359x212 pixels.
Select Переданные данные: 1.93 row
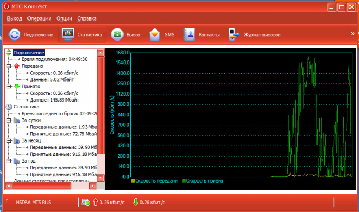point(63,127)
